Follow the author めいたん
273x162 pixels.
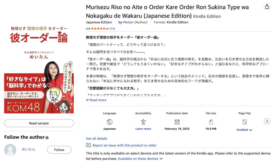click(x=59, y=150)
